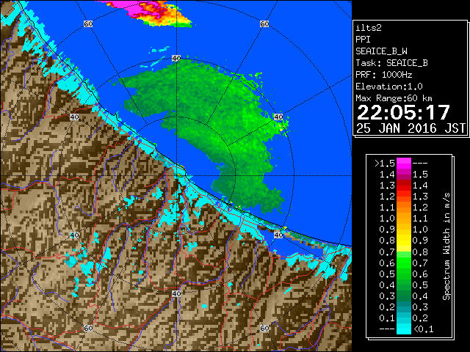Click the '40' range label due south of center
Image resolution: width=470 pixels, height=352 pixels.
(176, 293)
